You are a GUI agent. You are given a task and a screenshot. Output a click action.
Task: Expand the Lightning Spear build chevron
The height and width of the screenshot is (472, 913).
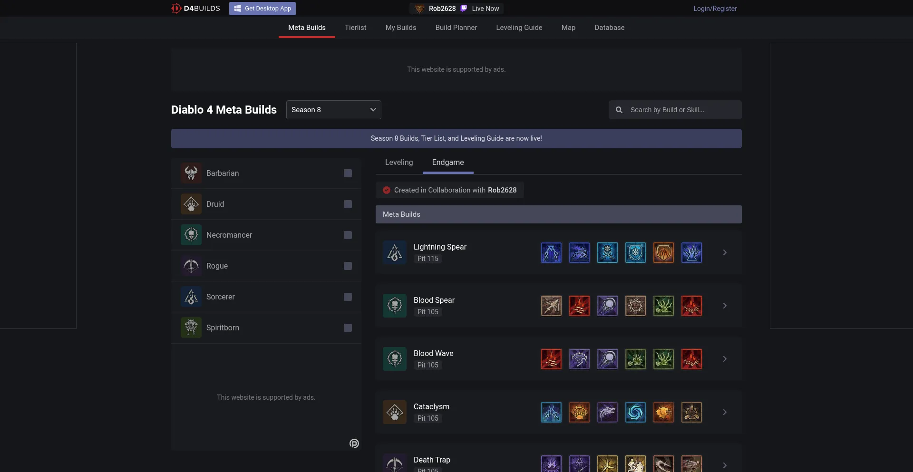pos(725,252)
